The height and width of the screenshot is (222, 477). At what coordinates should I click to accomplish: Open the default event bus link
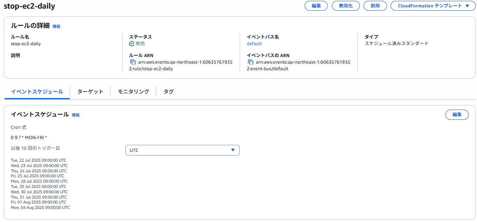[x=254, y=43]
